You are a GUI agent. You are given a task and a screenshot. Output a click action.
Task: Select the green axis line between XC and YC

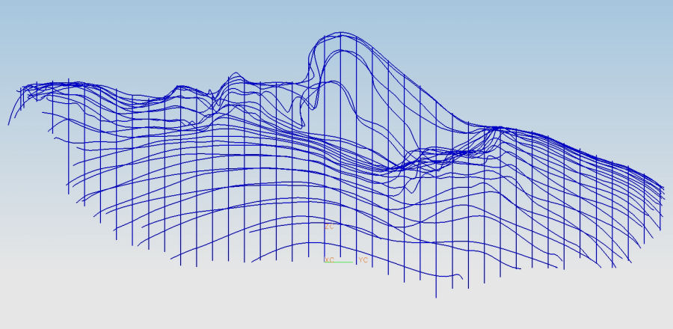(x=343, y=262)
